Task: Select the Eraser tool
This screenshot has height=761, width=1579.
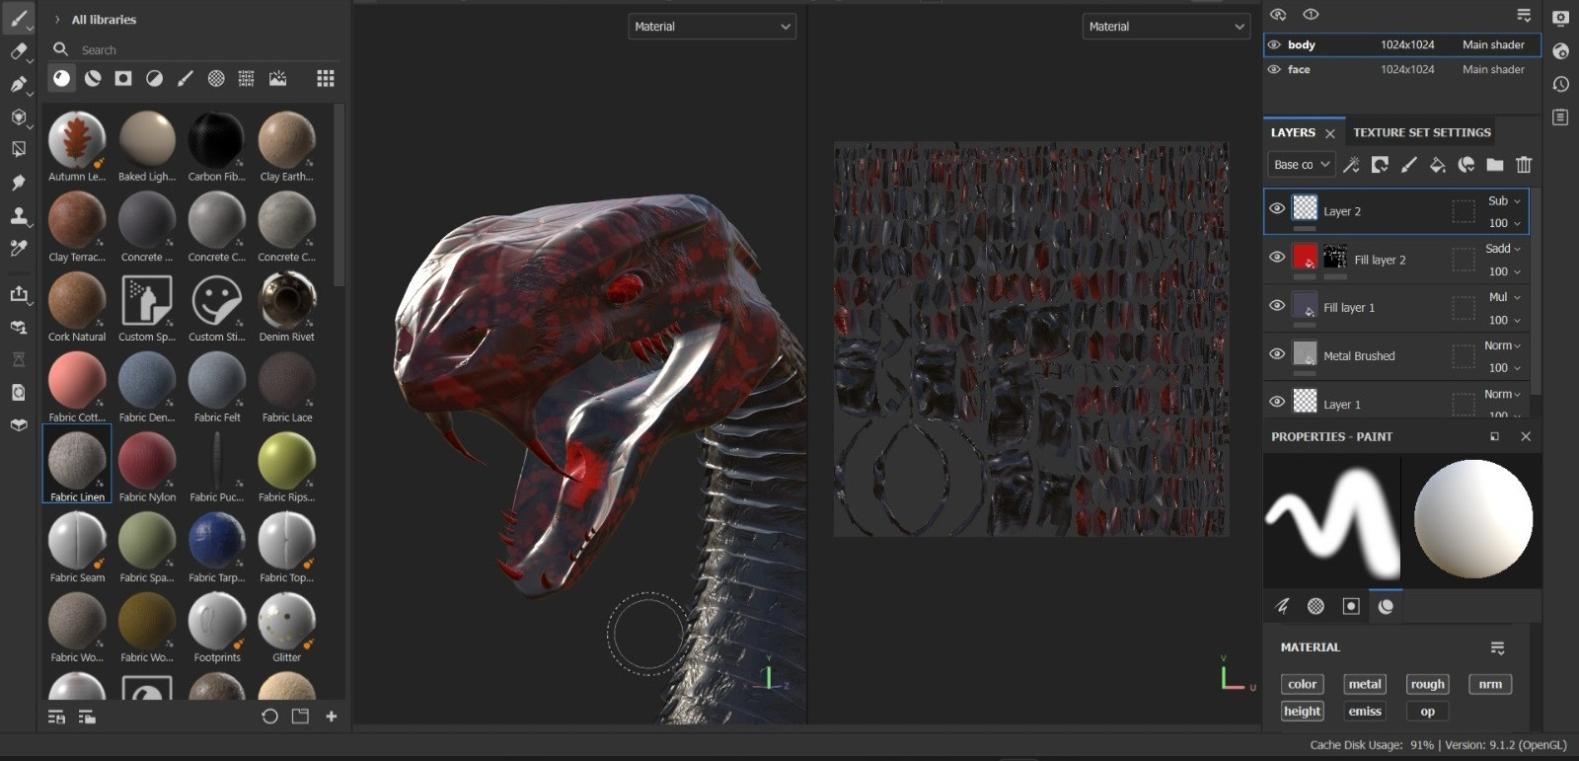Action: coord(19,51)
